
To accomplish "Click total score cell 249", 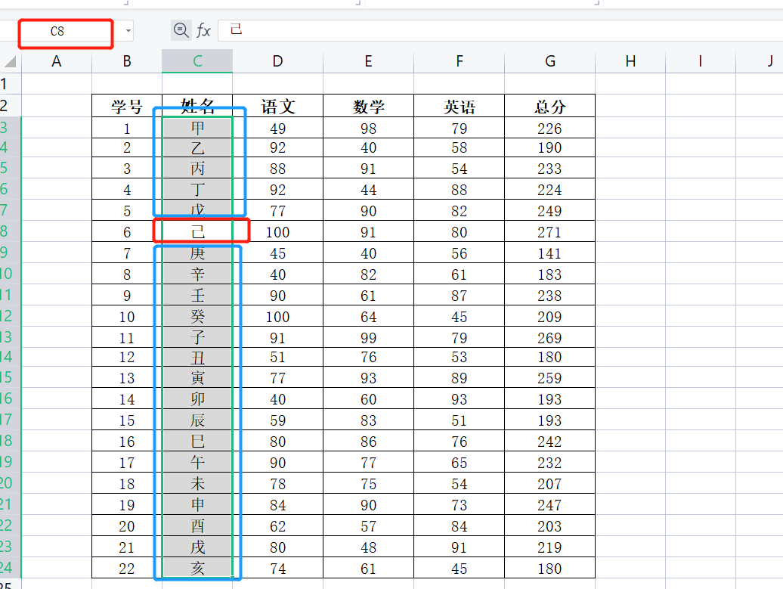I will [x=549, y=210].
